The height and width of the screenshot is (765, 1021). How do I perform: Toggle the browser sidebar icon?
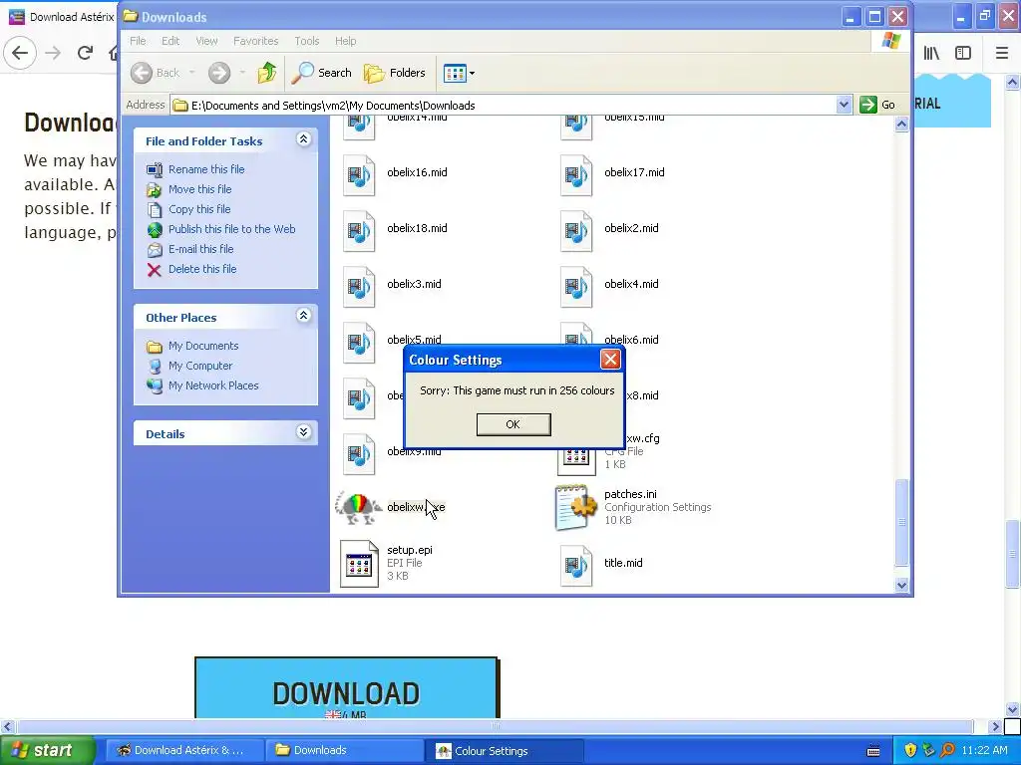click(x=963, y=53)
